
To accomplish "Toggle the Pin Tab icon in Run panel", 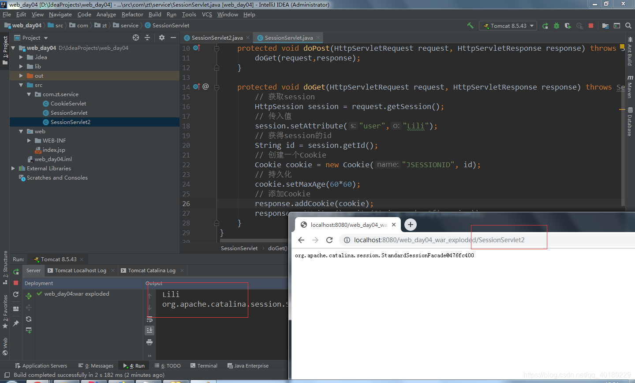I will (16, 323).
